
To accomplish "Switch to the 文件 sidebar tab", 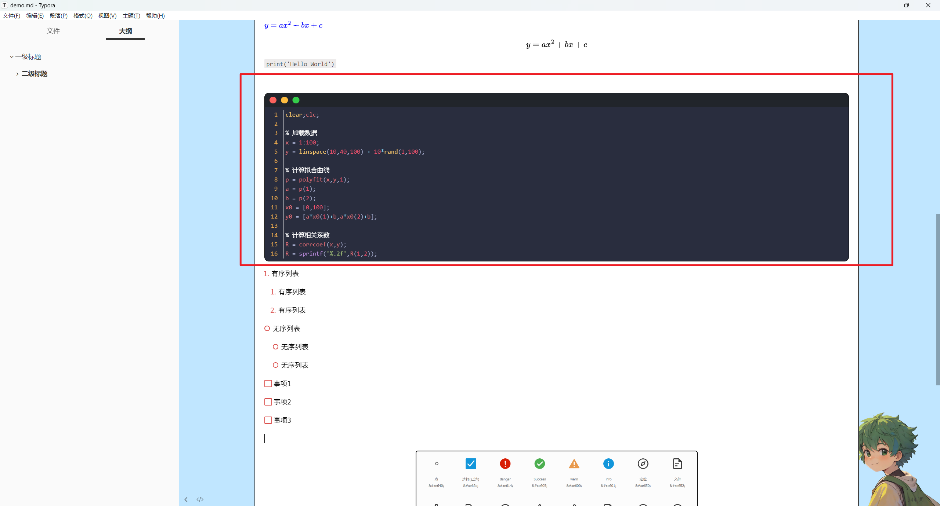I will [53, 31].
